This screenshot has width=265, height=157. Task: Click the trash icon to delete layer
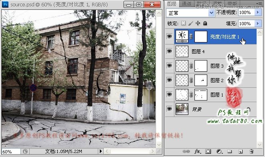tap(251, 151)
